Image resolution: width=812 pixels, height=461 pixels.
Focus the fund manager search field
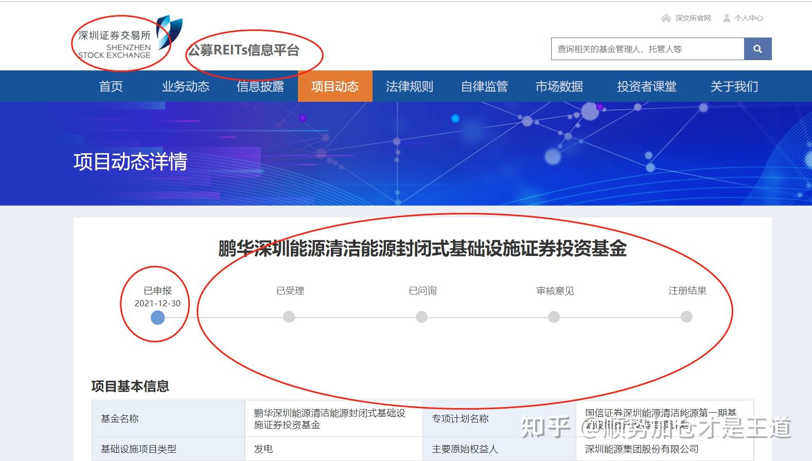pyautogui.click(x=647, y=49)
